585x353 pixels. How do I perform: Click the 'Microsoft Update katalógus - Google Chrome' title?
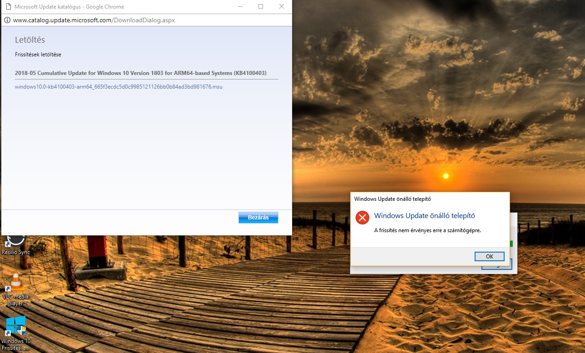pos(69,7)
